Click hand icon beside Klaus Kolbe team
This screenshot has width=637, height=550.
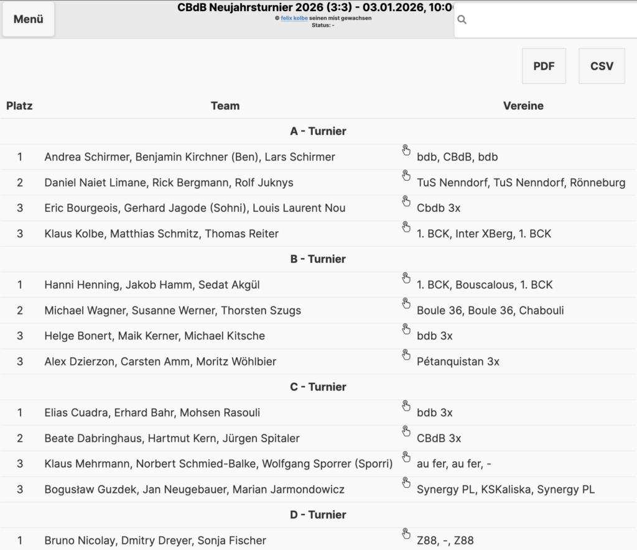click(x=406, y=227)
